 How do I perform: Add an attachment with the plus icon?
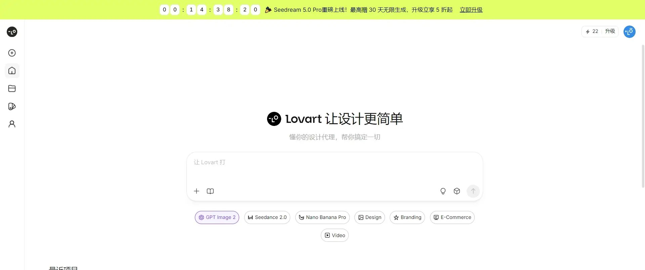coord(197,191)
